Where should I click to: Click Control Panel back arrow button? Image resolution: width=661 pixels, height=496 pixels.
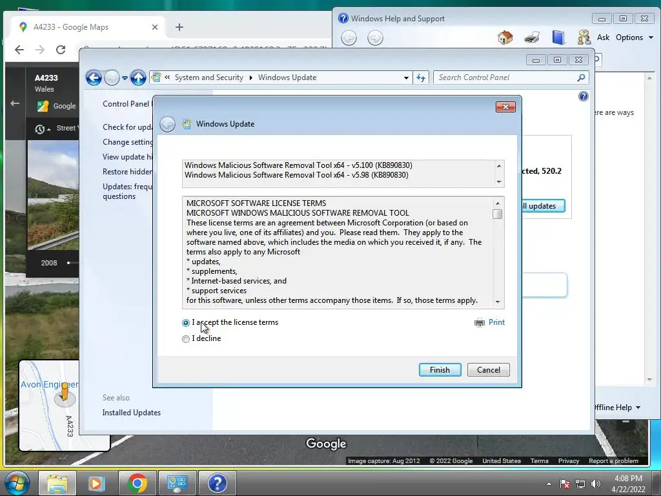point(94,77)
